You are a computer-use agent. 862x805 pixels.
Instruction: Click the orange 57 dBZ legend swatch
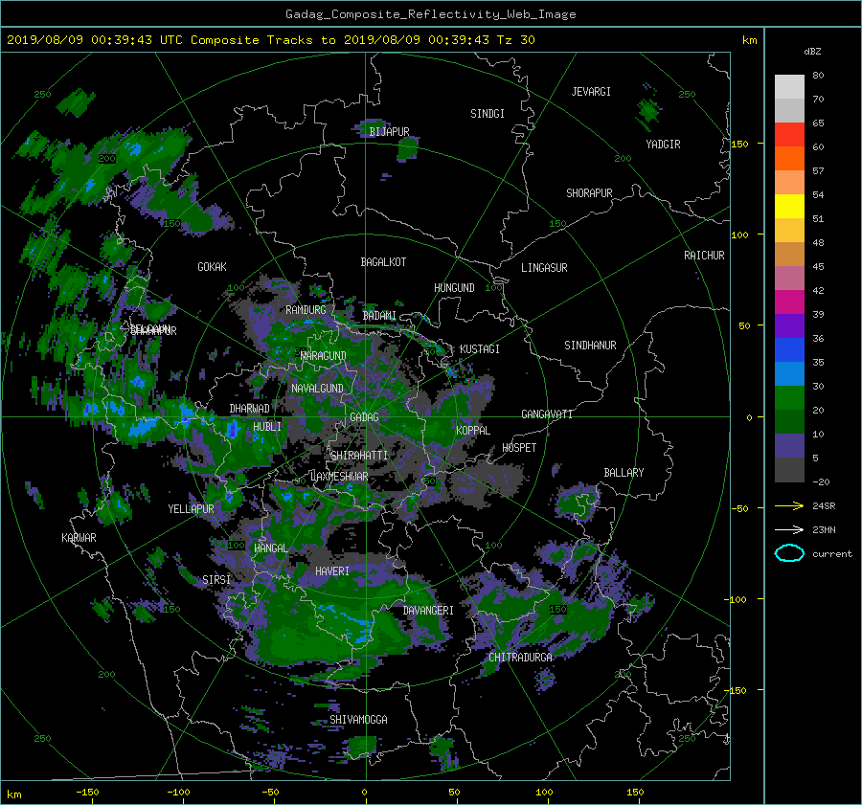789,182
